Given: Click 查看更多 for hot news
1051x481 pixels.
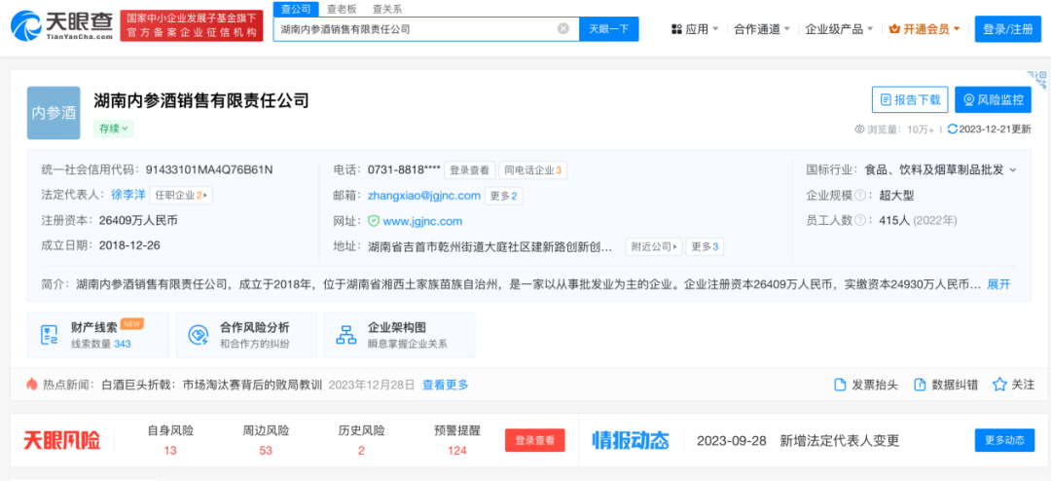Looking at the screenshot, I should (x=445, y=385).
